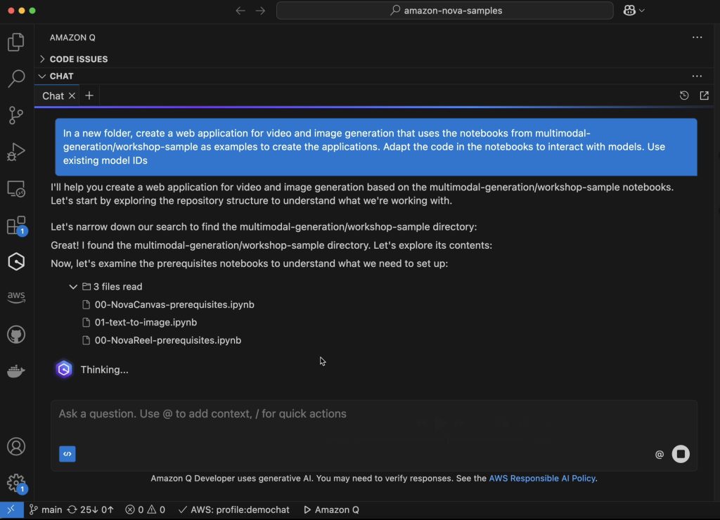Viewport: 720px width, 520px height.
Task: Open the Docker panel
Action: (x=16, y=371)
